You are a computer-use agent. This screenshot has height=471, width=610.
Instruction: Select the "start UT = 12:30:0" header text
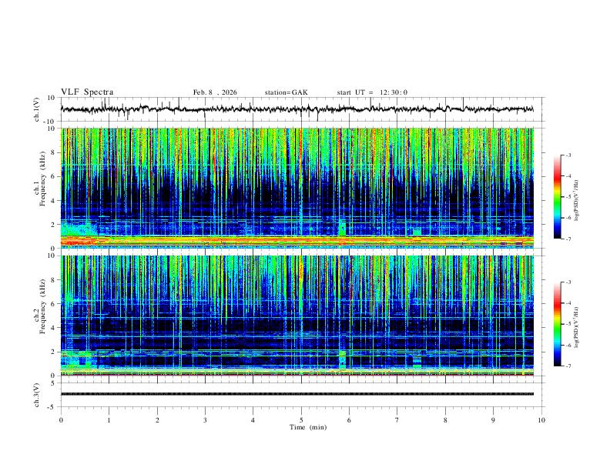372,92
